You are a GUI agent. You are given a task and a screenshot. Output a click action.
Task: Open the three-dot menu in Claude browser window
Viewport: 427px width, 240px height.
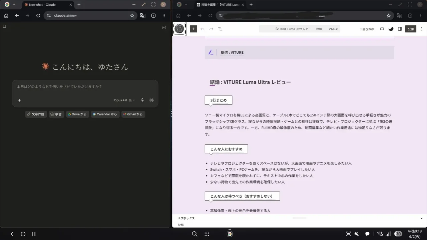[x=164, y=15]
